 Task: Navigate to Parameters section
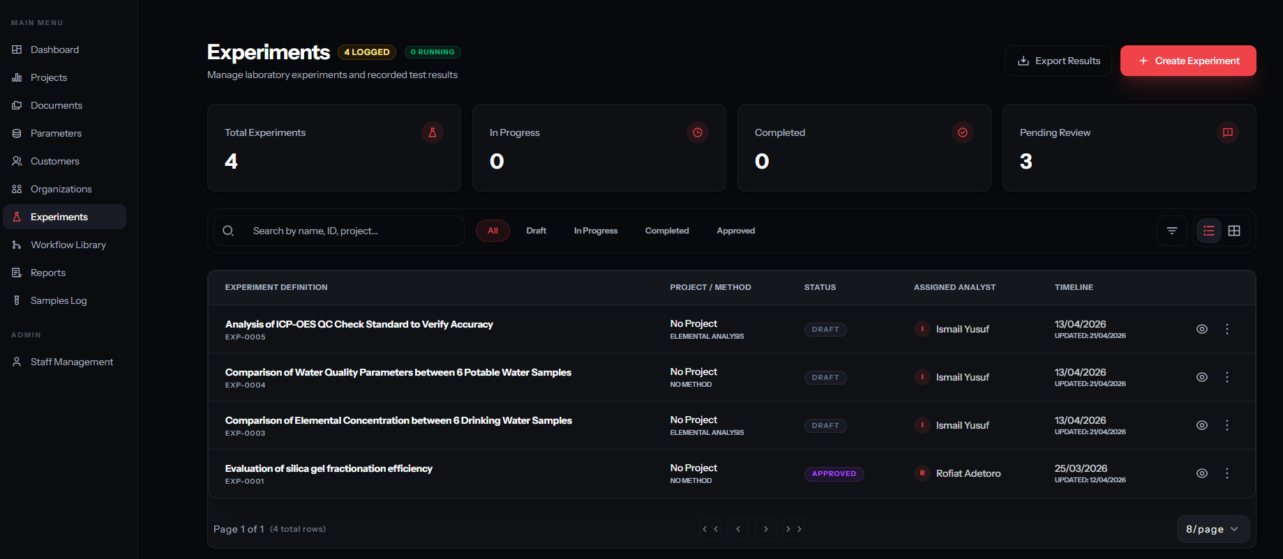56,133
